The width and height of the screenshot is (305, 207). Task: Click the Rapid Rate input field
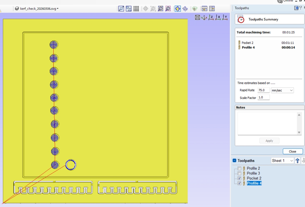pos(263,90)
